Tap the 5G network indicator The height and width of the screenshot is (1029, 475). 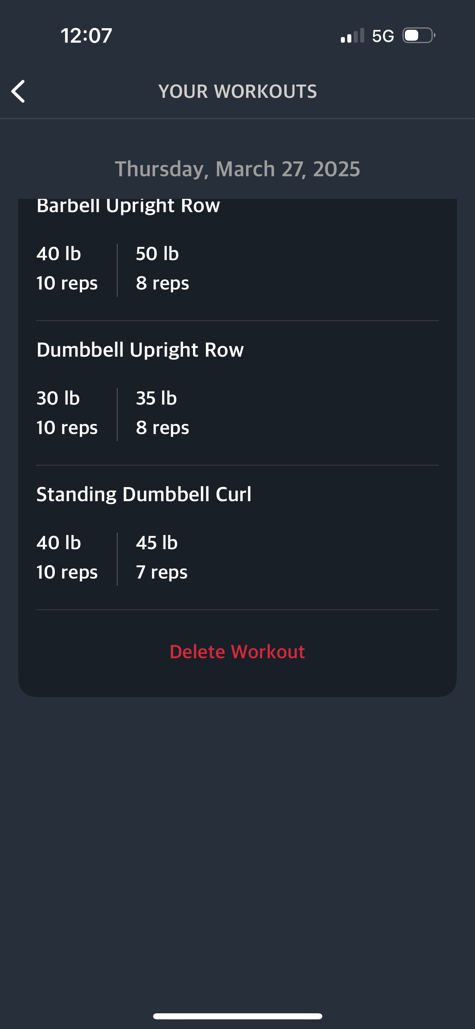[x=383, y=36]
